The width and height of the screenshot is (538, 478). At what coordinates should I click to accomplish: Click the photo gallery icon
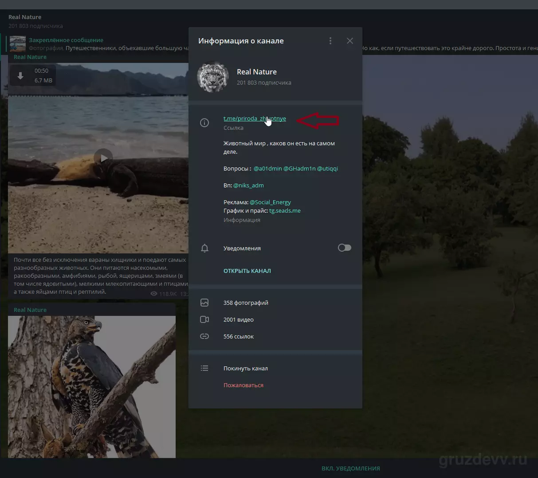(204, 303)
